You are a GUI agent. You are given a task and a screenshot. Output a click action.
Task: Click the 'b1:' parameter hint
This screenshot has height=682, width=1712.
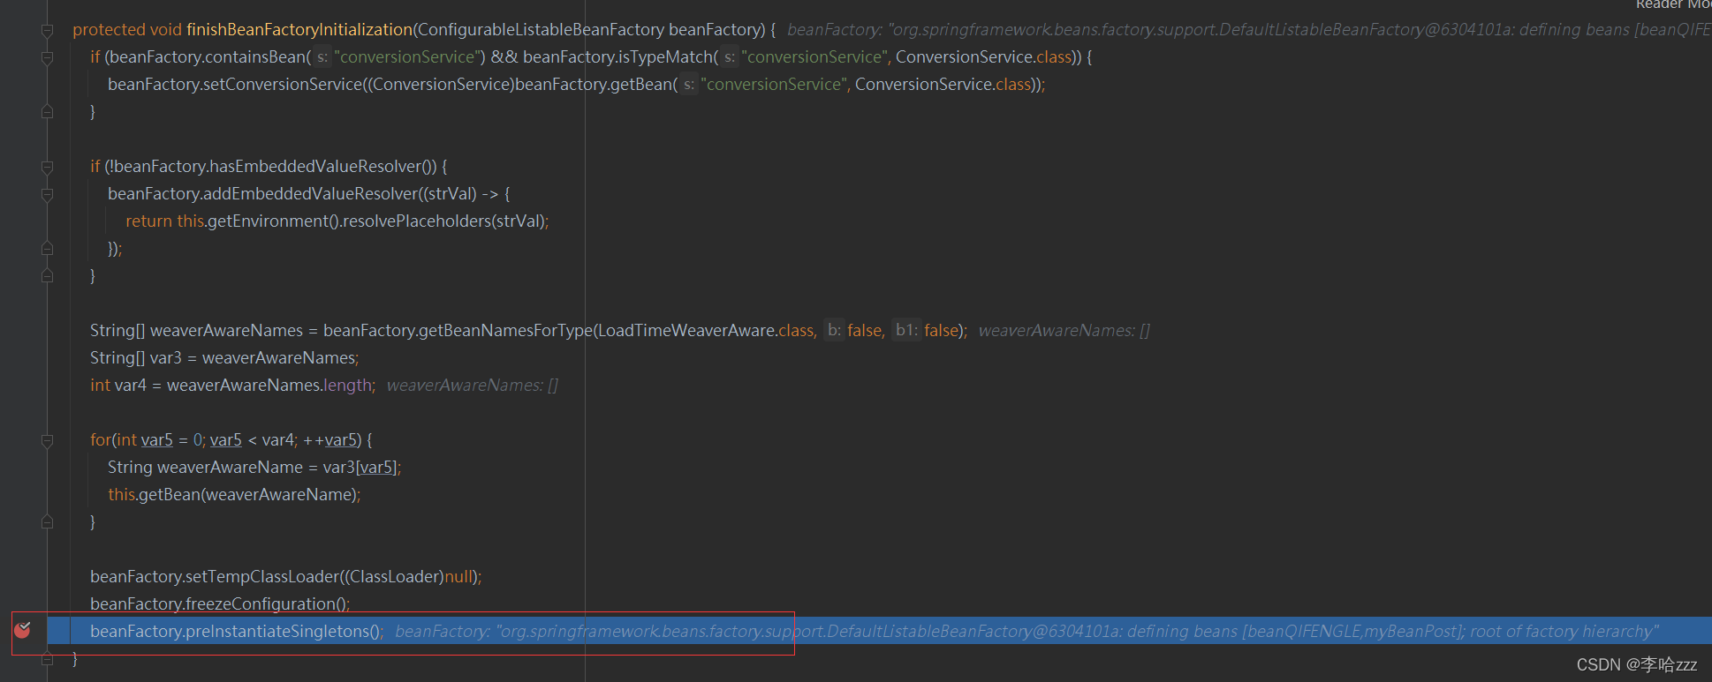[906, 330]
